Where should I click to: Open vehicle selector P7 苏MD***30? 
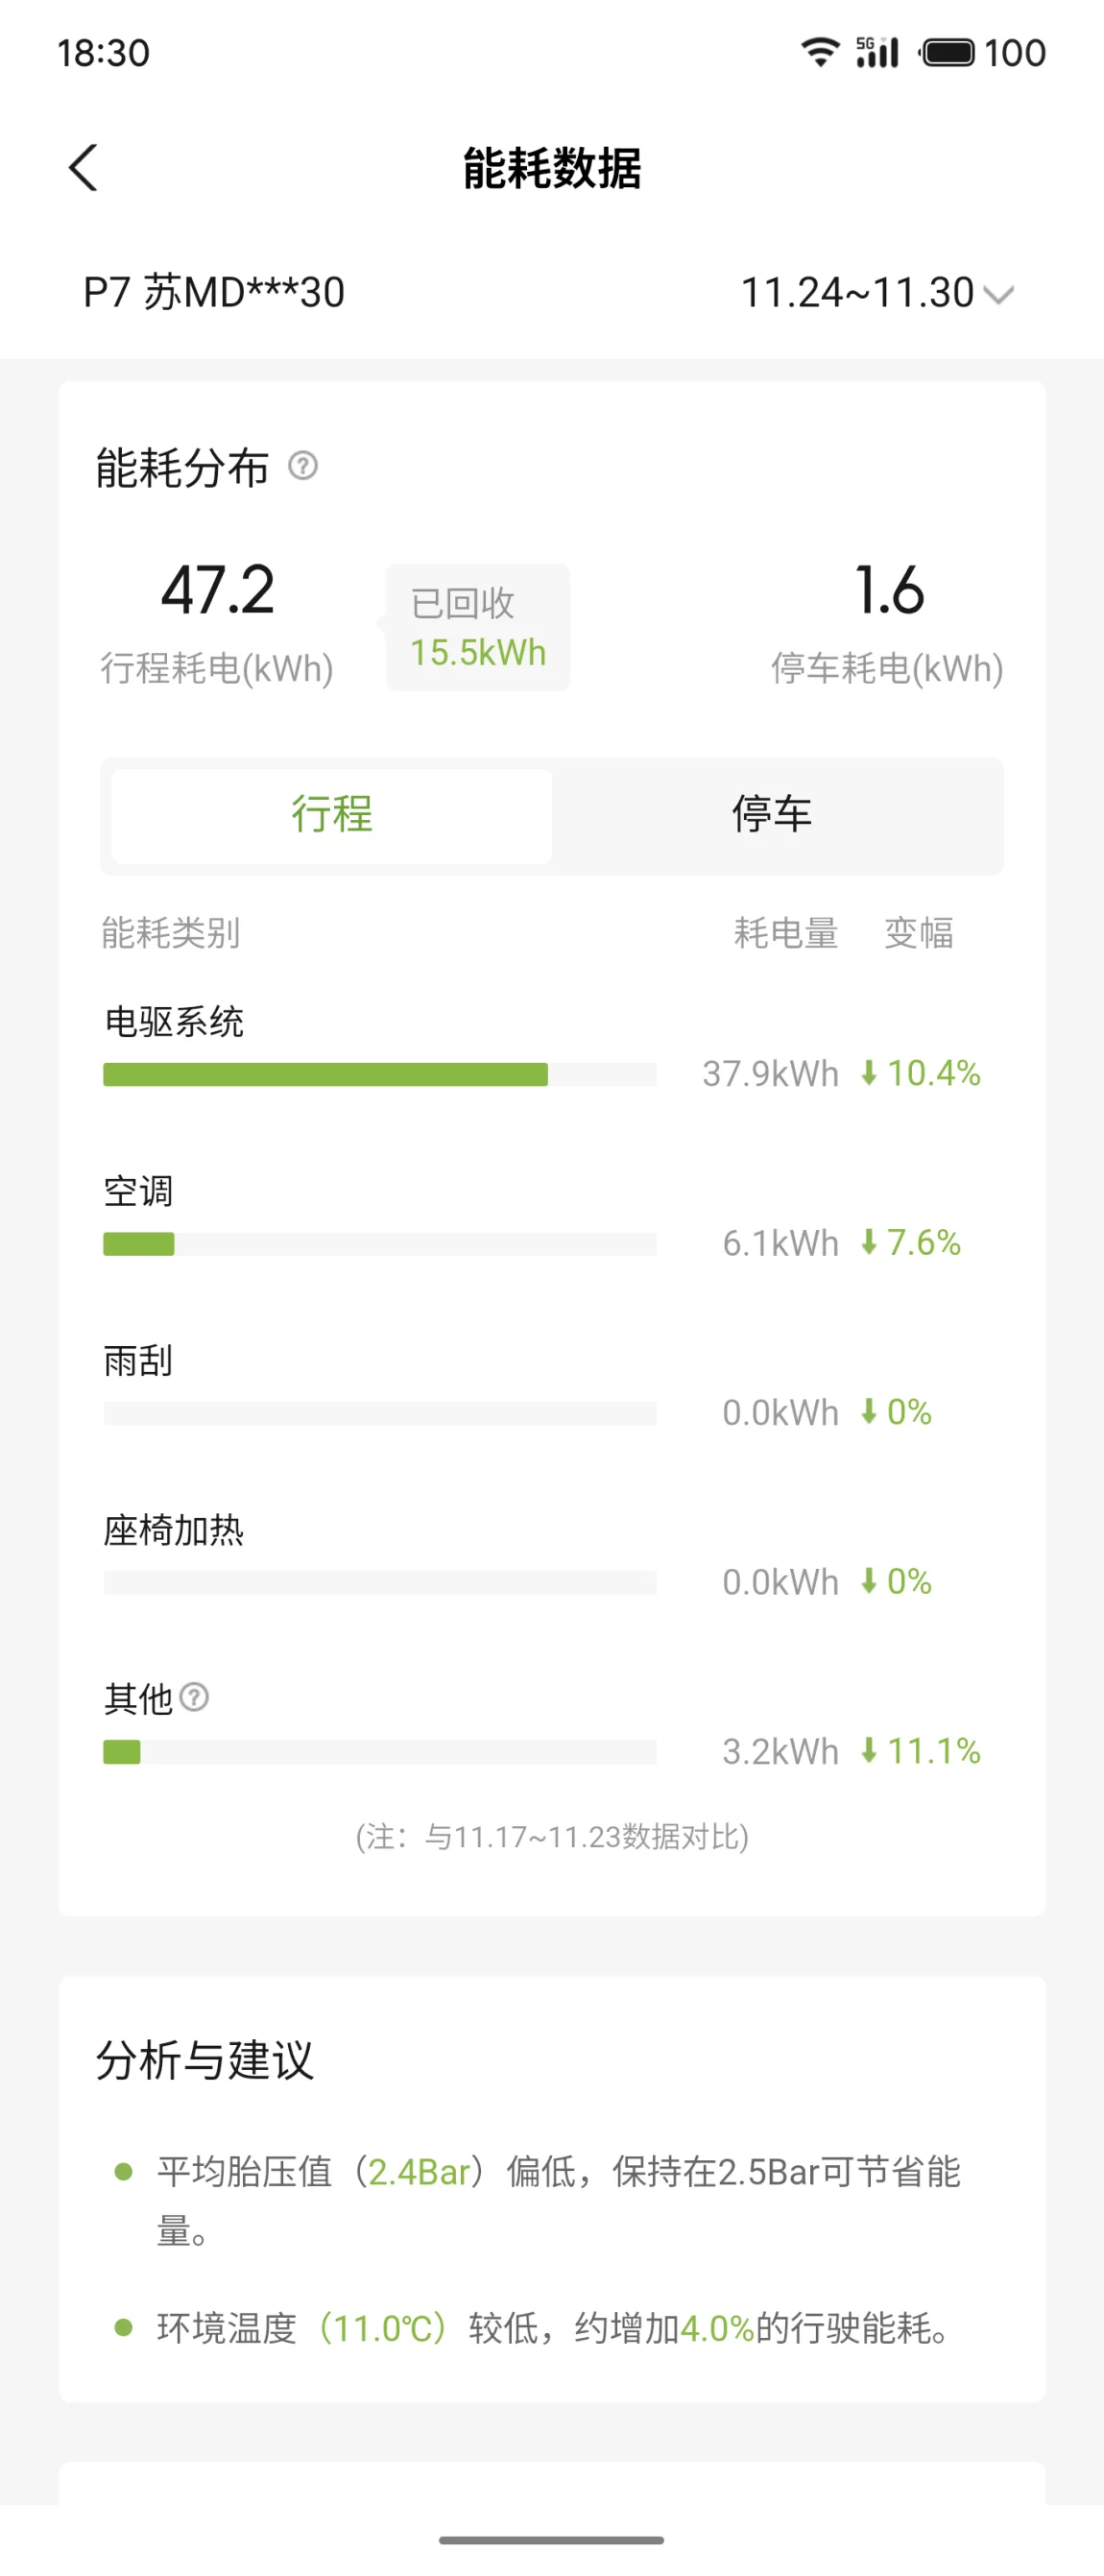(x=214, y=293)
